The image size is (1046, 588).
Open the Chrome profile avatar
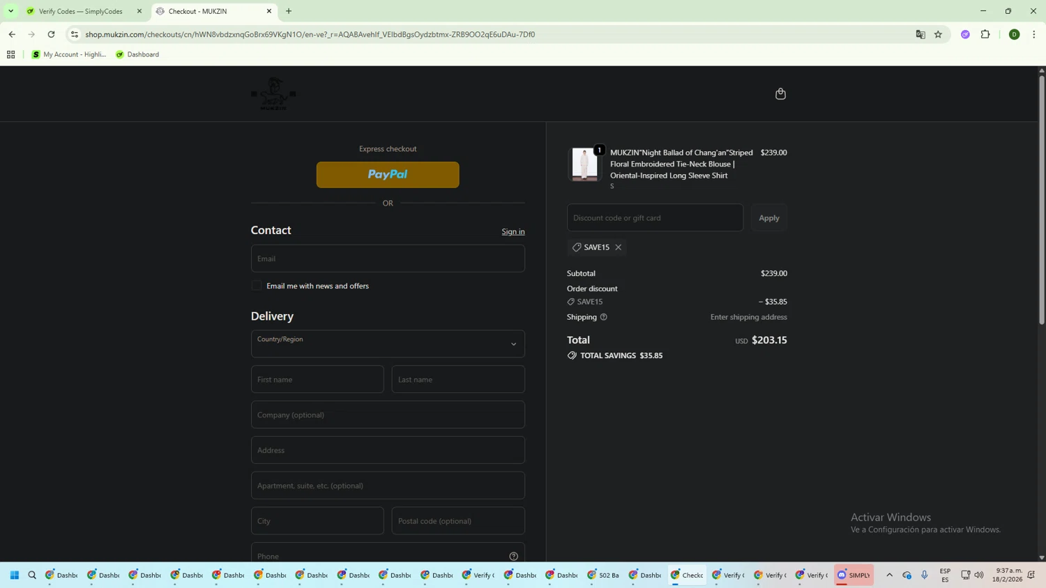click(1015, 34)
